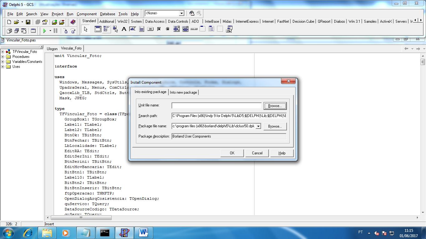The image size is (426, 239).
Task: Open the Package file name dropdown
Action: (x=258, y=126)
